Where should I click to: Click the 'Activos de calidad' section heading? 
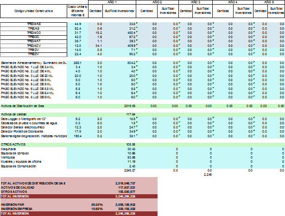coord(15,114)
